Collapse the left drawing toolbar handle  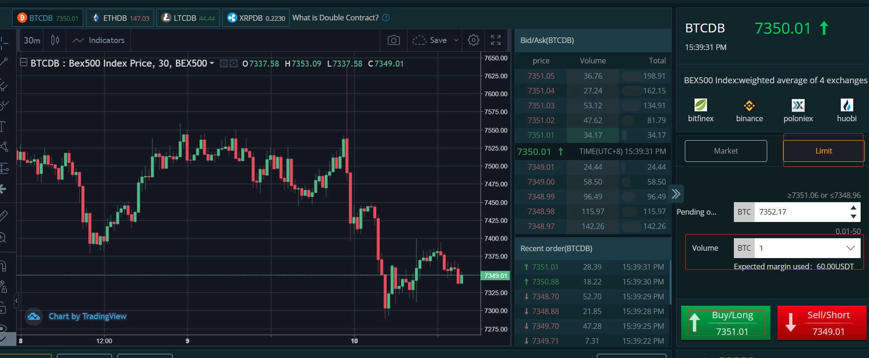(x=17, y=301)
